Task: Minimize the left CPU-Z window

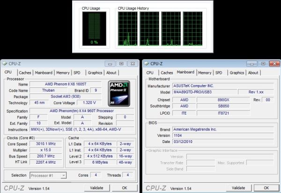Action: [x=110, y=64]
